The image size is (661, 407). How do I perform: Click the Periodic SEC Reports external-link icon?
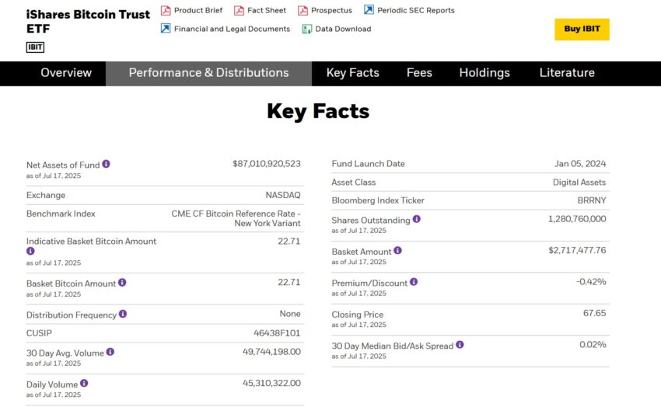tap(369, 9)
